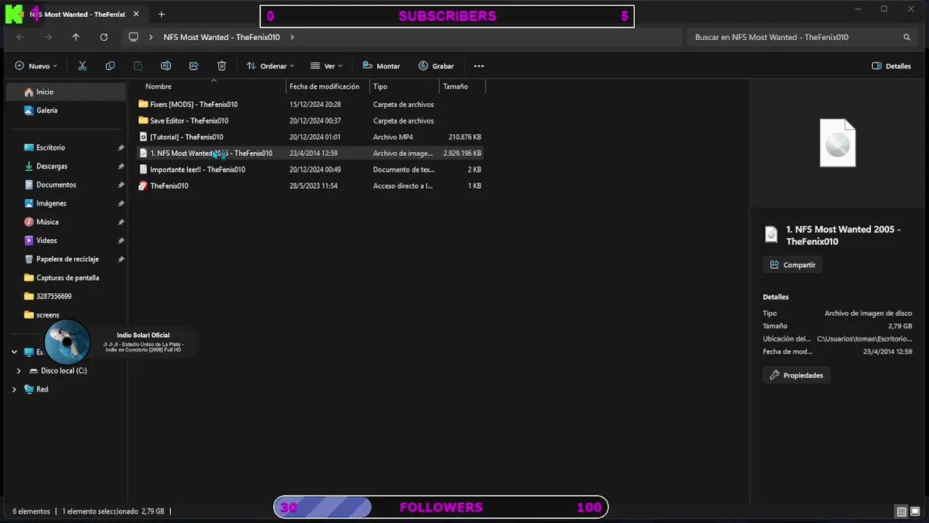
Task: Select Inicio in the sidebar
Action: pos(65,92)
